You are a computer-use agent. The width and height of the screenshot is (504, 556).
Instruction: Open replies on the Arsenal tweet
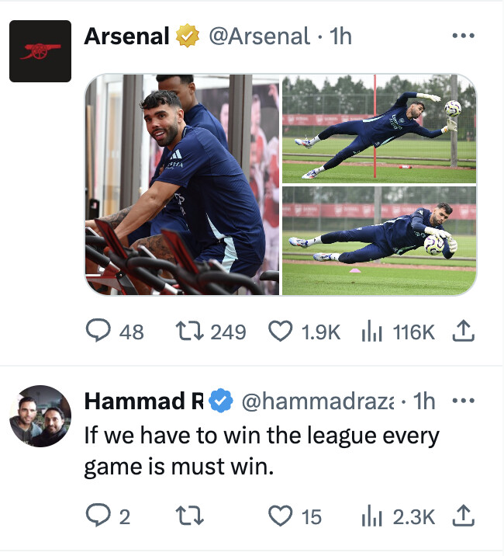point(115,331)
